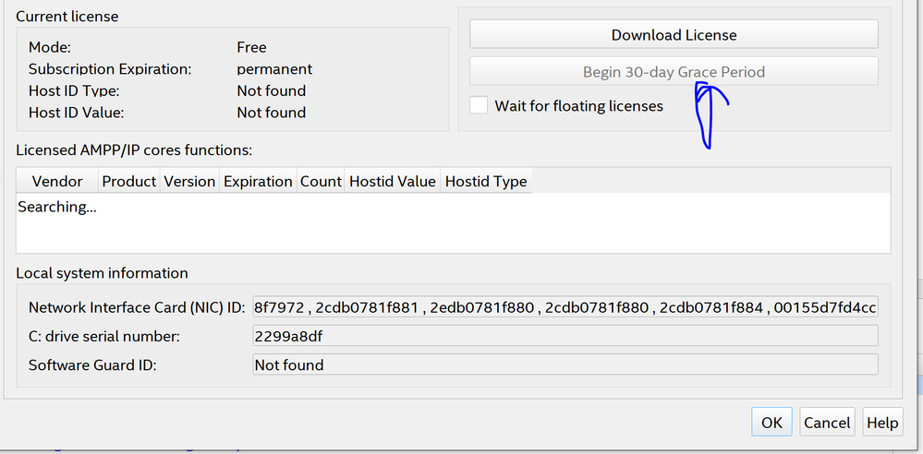Click the Subscription Expiration value "permanent"

click(274, 69)
